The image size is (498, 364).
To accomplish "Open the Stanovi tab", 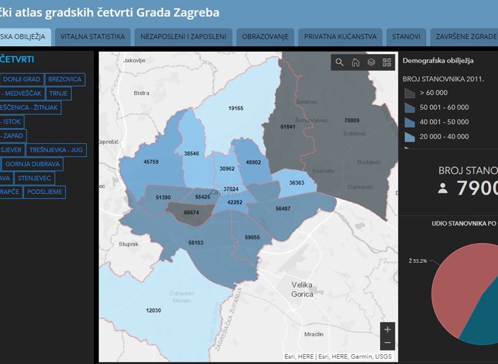I will click(406, 37).
